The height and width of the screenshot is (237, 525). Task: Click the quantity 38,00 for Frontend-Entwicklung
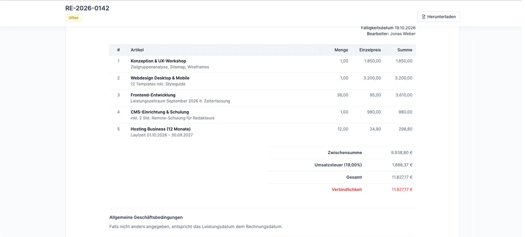342,95
